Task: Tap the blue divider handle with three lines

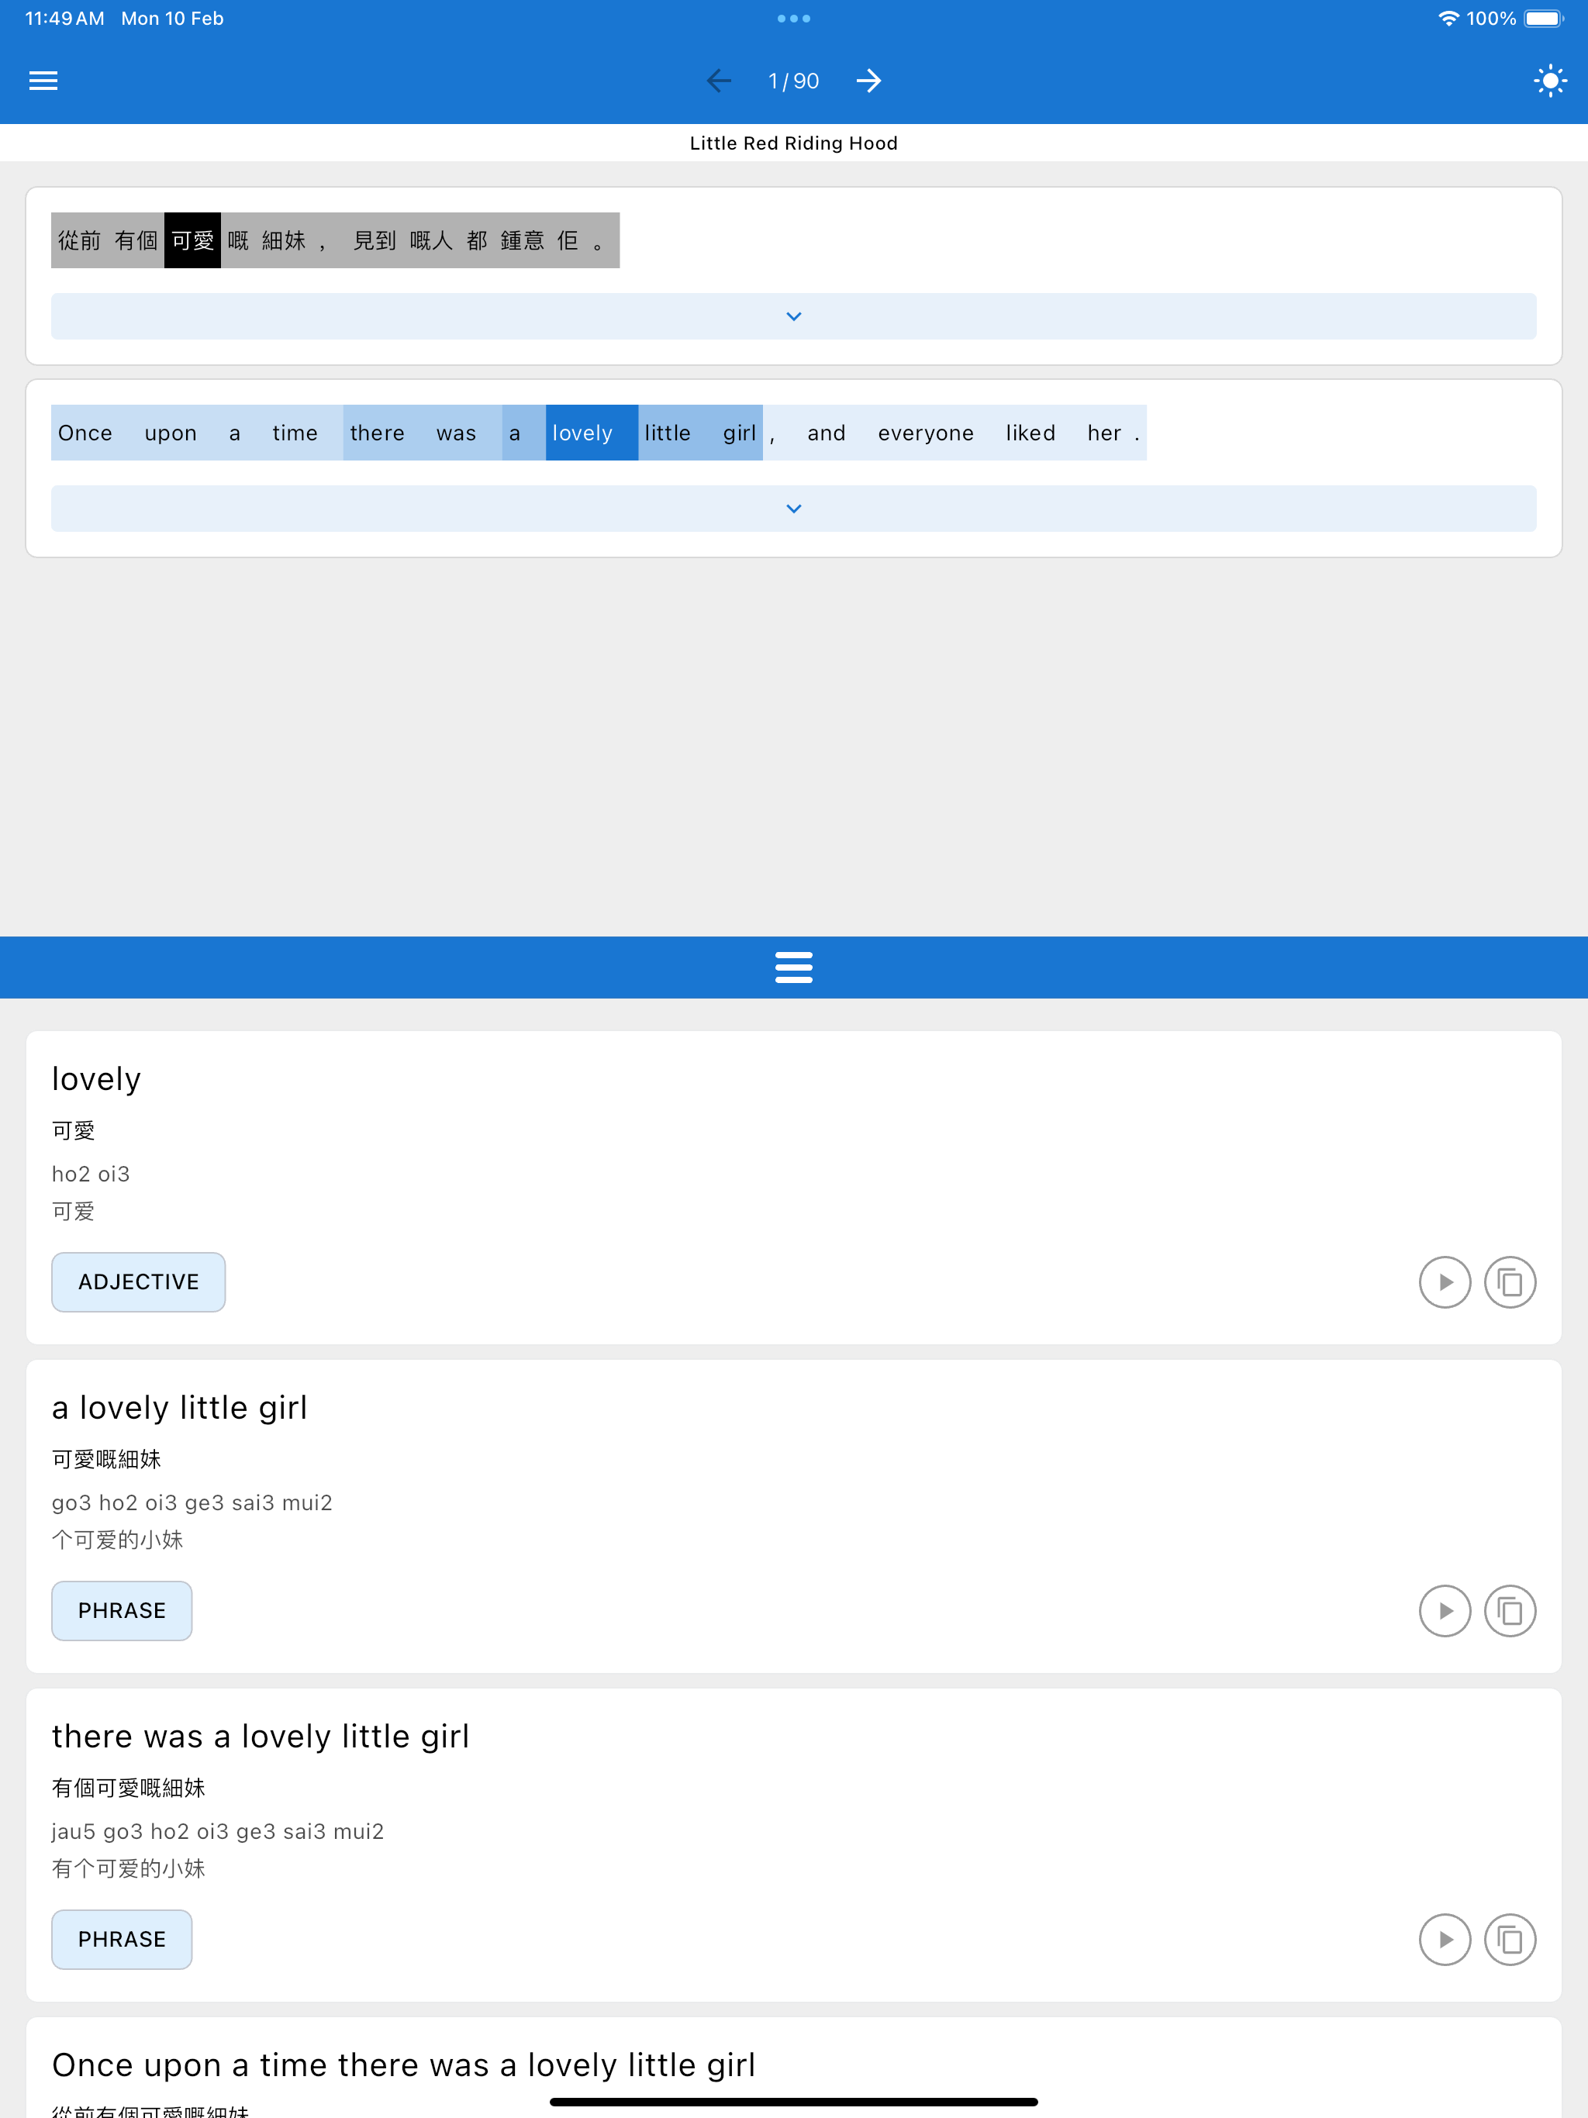Action: coord(794,967)
